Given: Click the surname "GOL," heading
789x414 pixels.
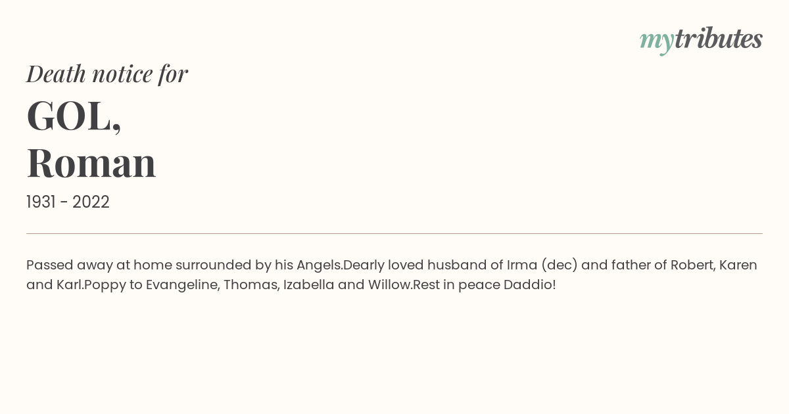Looking at the screenshot, I should click(x=74, y=116).
